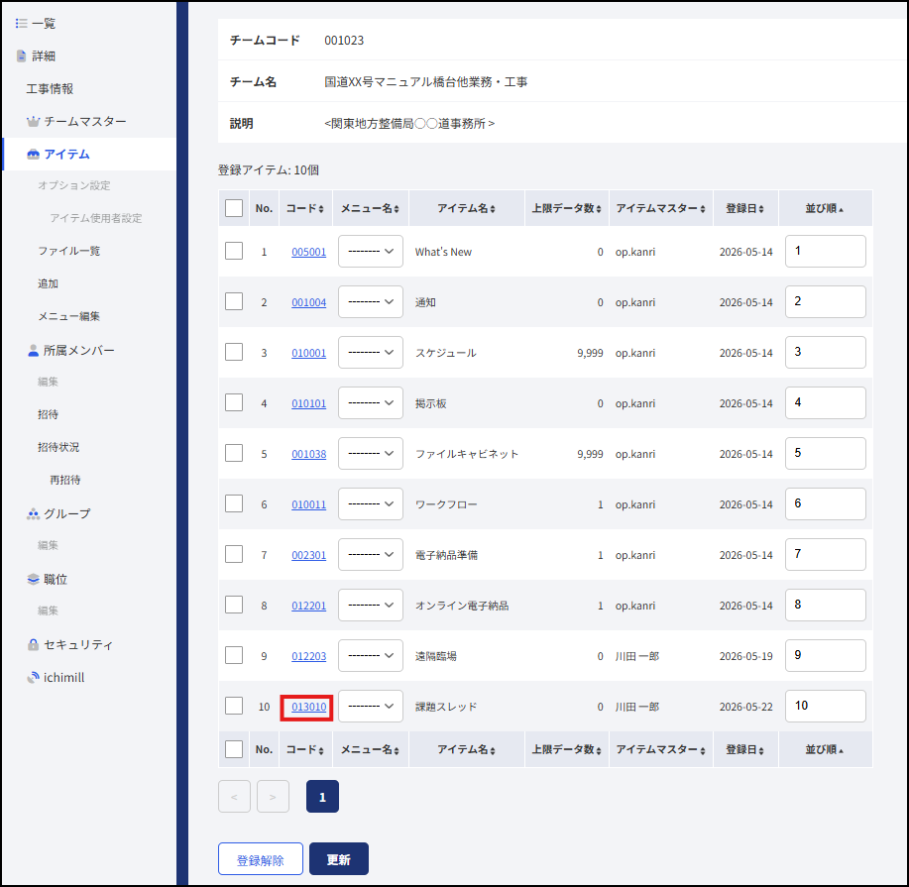Open ファイル一覧 in the sidebar
Image resolution: width=909 pixels, height=887 pixels.
coord(69,251)
